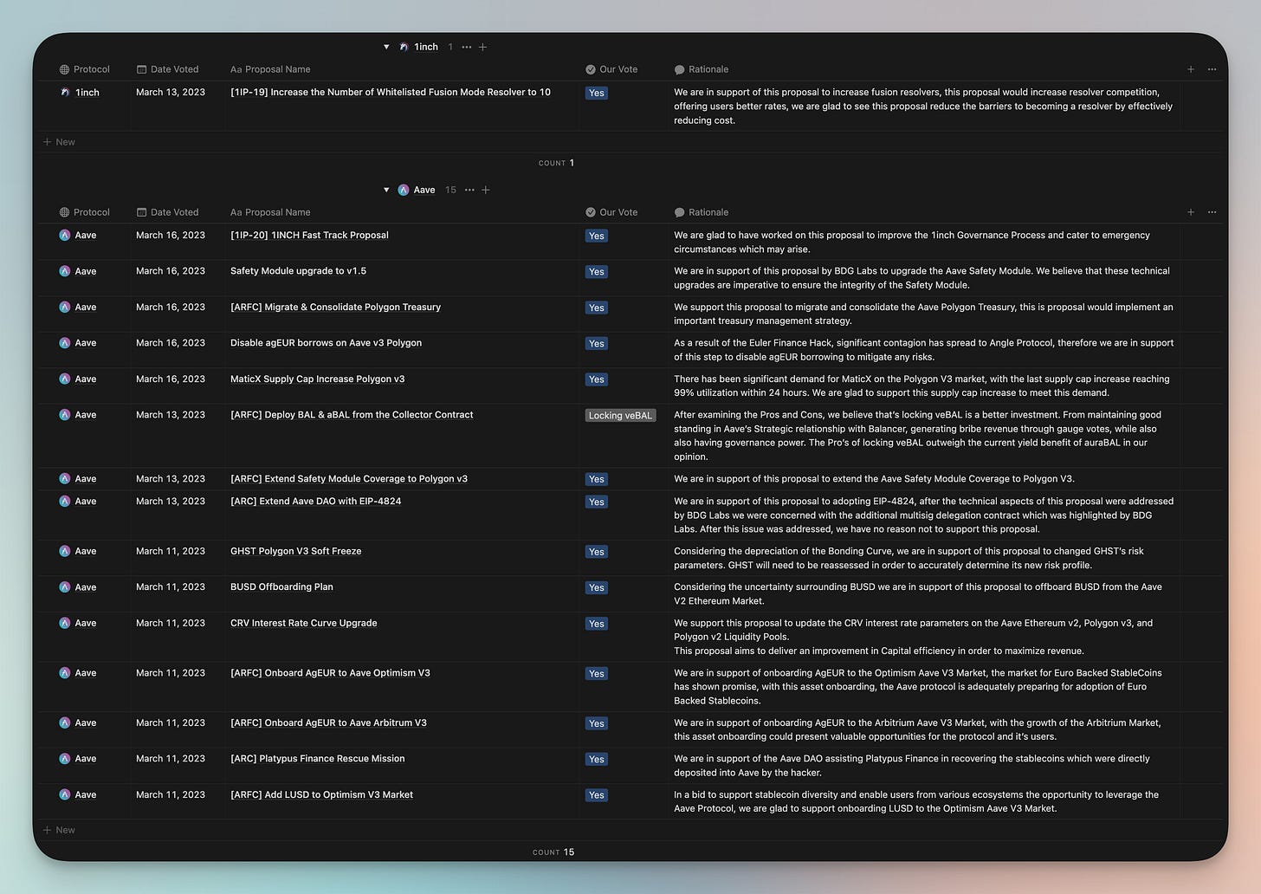The height and width of the screenshot is (894, 1261).
Task: Click Aave icon in GHST Polygon V3 row
Action: [x=65, y=551]
